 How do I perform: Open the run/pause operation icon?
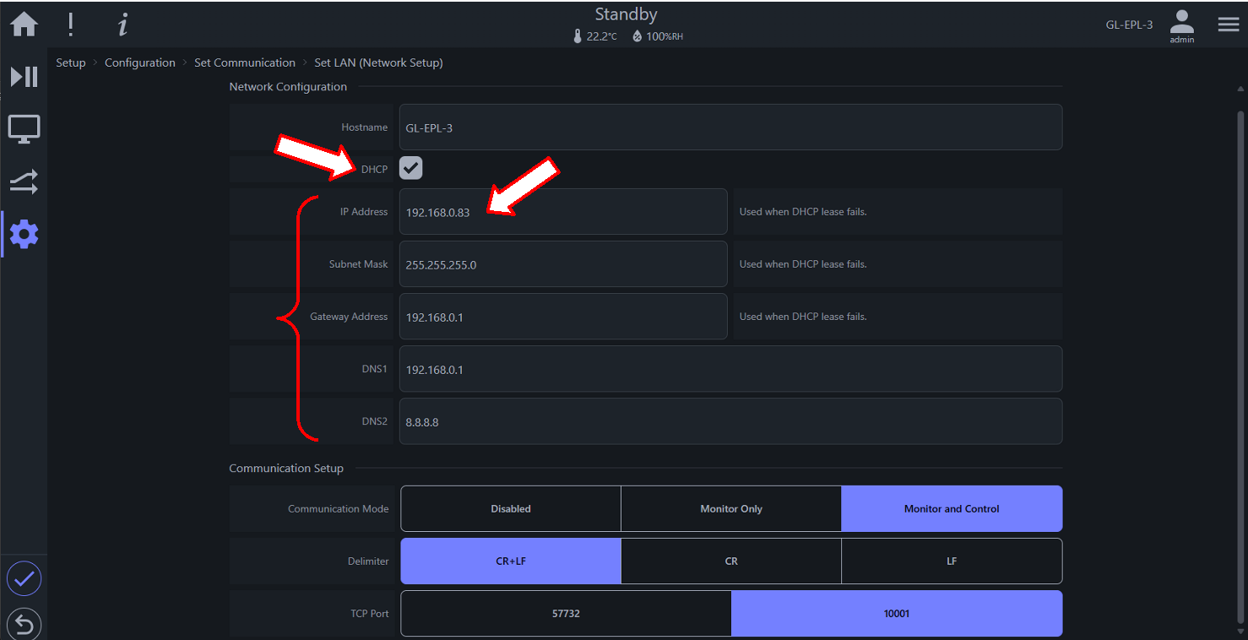tap(24, 77)
